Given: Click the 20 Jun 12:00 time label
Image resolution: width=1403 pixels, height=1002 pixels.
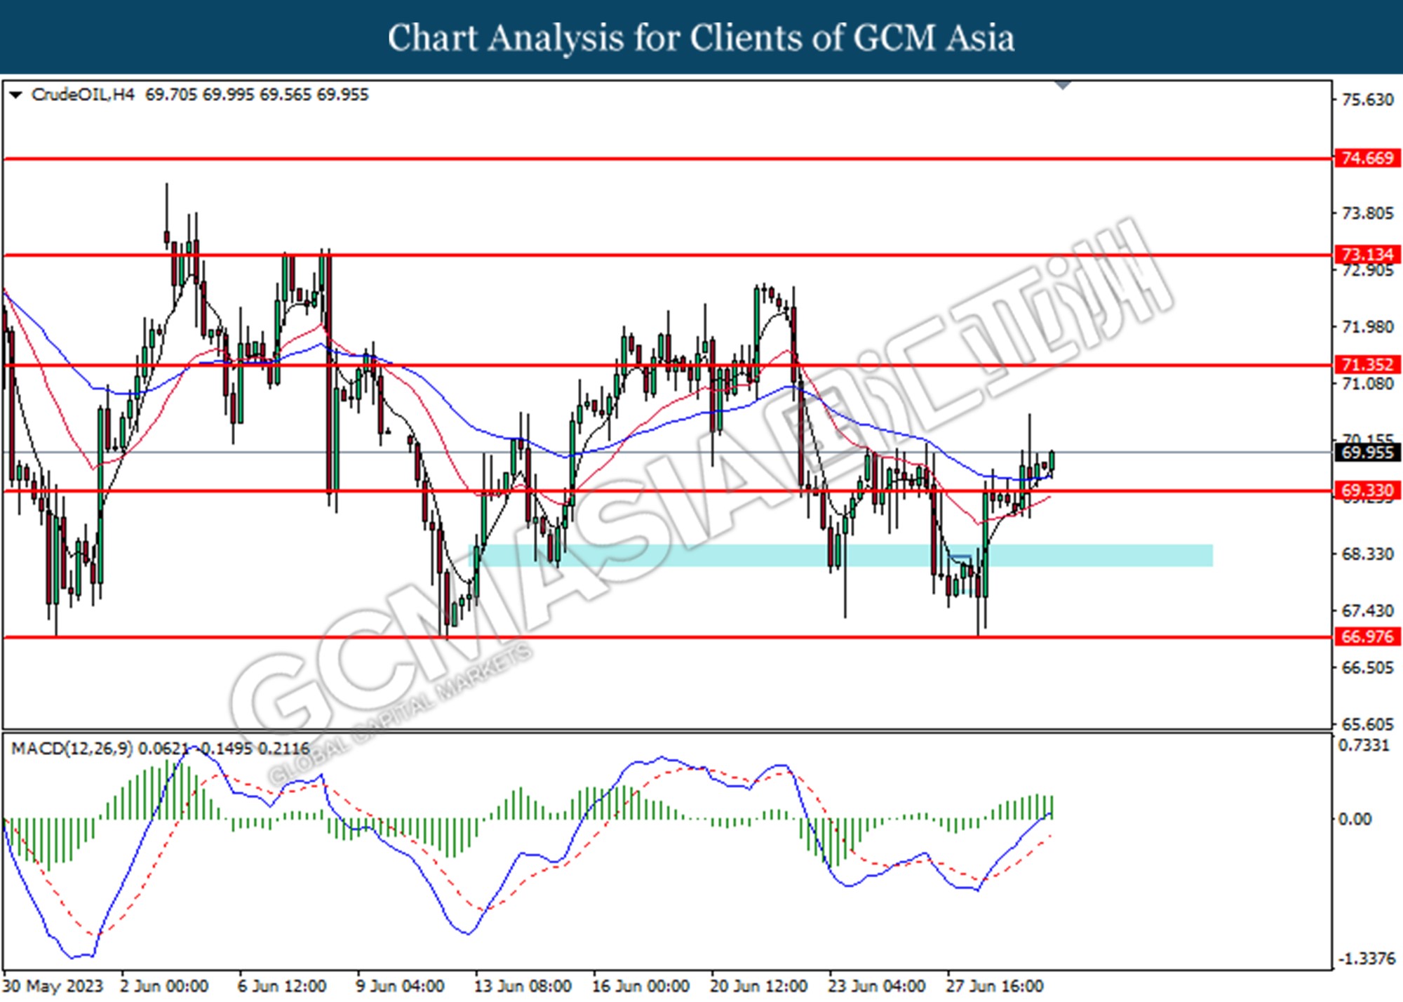Looking at the screenshot, I should click(x=758, y=986).
